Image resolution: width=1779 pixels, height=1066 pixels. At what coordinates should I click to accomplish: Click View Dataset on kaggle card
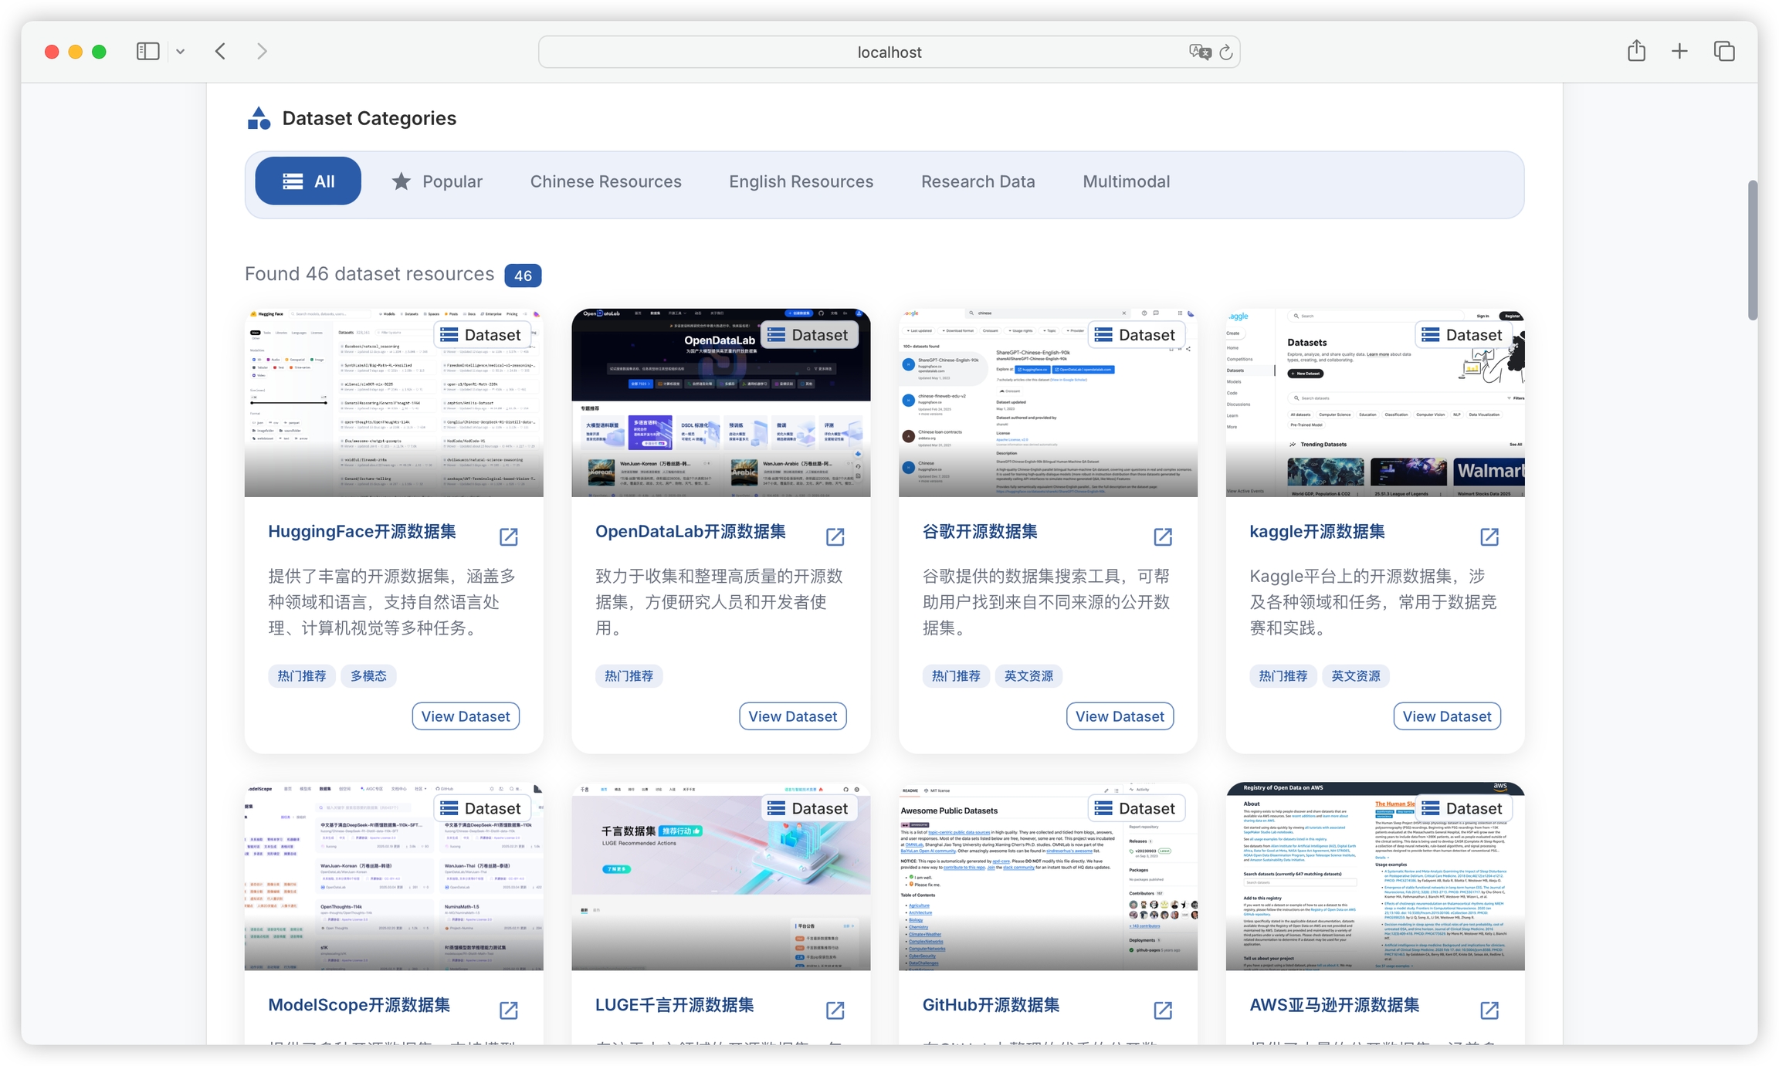coord(1446,716)
